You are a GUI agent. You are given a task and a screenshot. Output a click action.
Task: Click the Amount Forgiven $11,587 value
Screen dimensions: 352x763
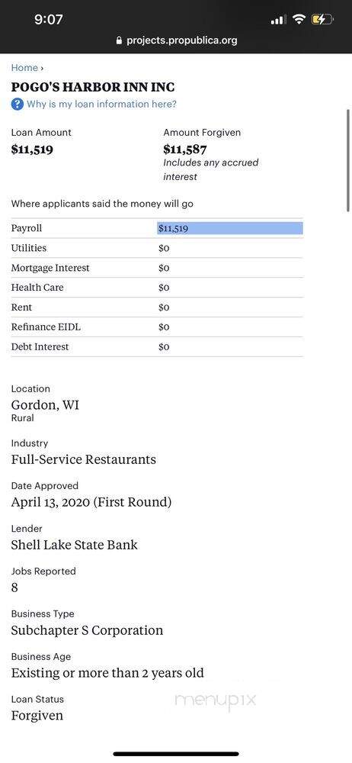click(x=185, y=149)
